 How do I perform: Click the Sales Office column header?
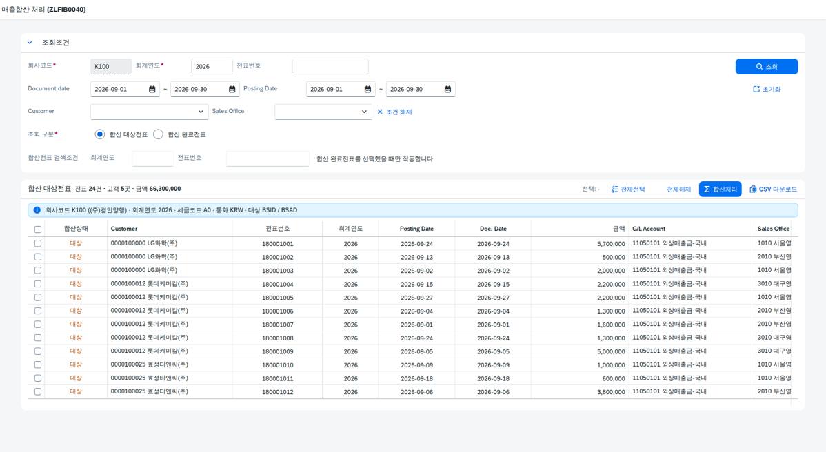[x=774, y=229]
